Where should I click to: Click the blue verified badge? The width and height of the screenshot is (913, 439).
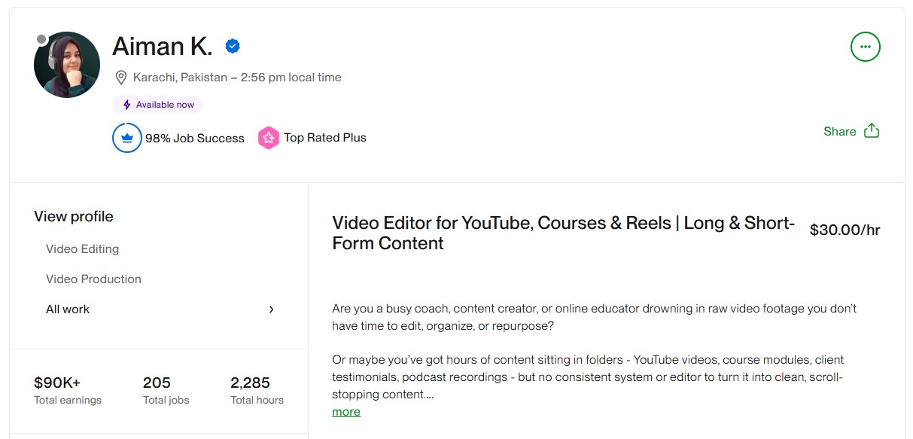(233, 47)
